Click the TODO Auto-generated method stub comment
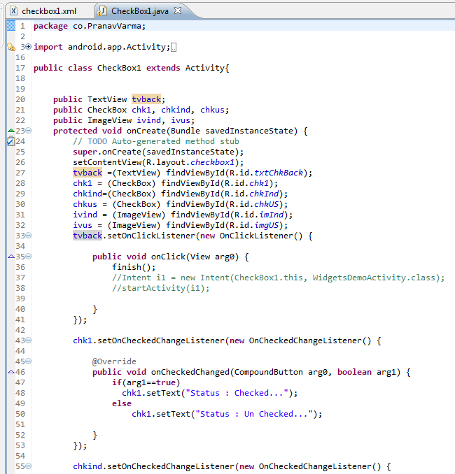Image resolution: width=455 pixels, height=474 pixels. click(x=156, y=141)
